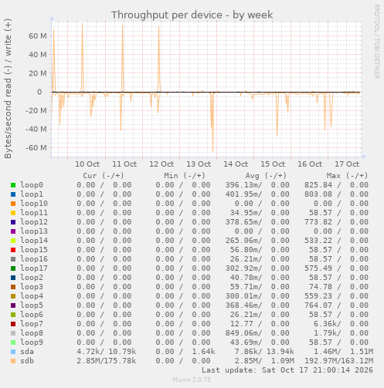Click the 'loop3' legend label
The image size is (384, 388).
[32, 287]
